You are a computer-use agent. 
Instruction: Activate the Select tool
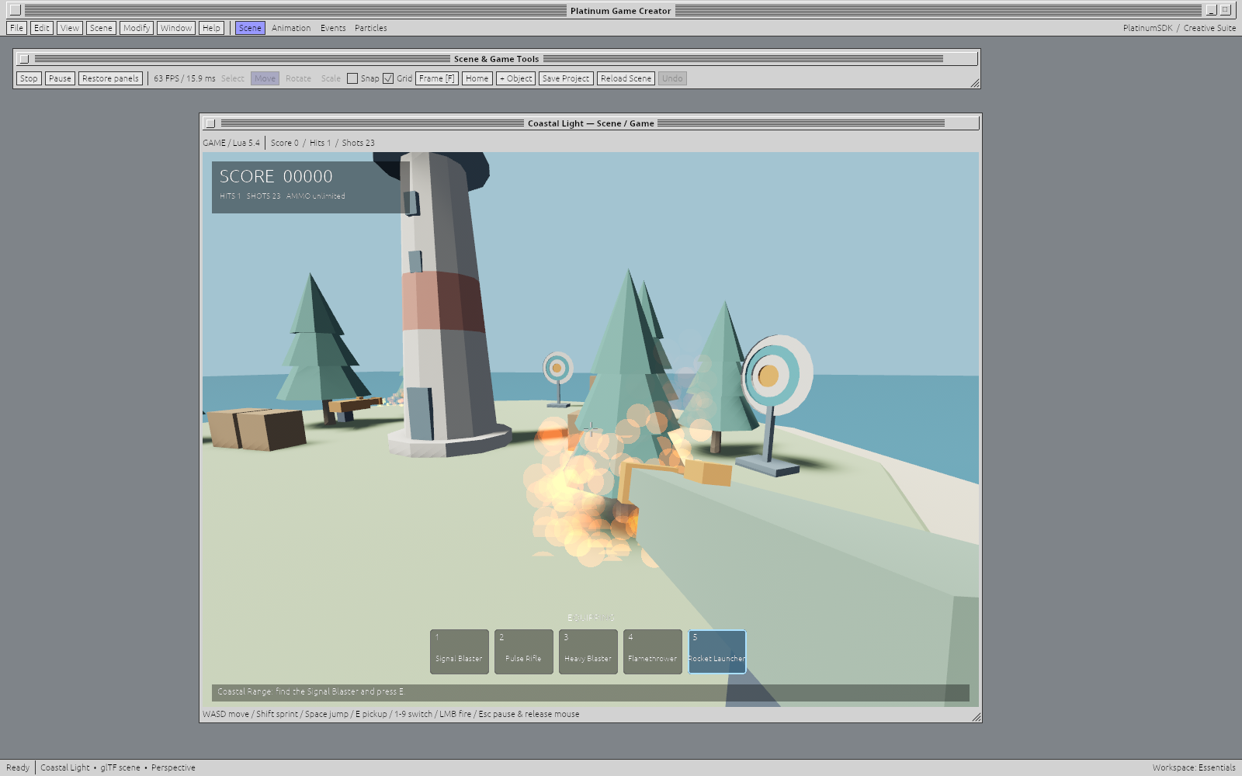pyautogui.click(x=232, y=78)
